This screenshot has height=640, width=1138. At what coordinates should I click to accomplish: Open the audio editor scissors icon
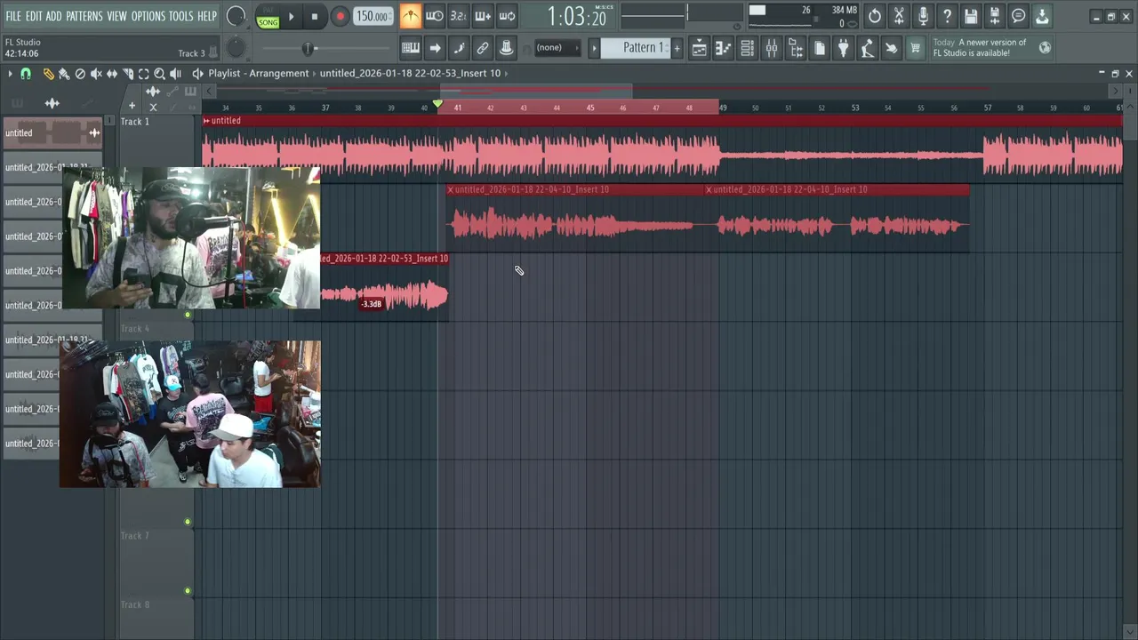click(x=899, y=16)
